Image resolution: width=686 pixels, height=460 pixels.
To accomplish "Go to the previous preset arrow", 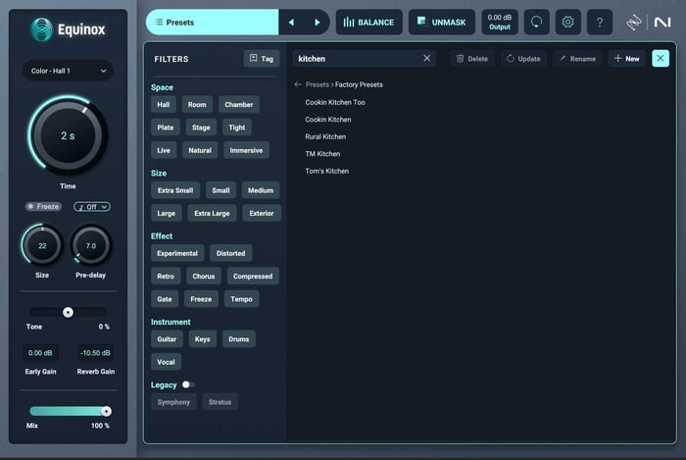I will (291, 23).
